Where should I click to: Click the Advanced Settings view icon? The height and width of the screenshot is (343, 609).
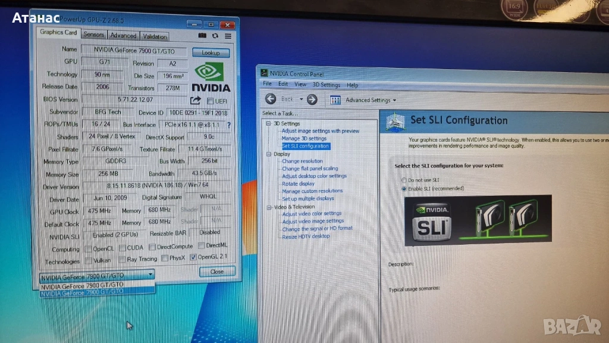click(335, 100)
